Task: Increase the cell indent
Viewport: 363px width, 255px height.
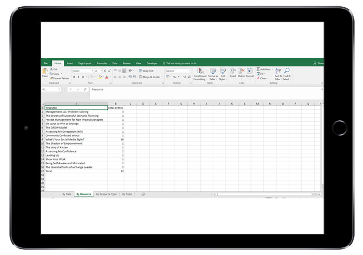Action: point(134,77)
